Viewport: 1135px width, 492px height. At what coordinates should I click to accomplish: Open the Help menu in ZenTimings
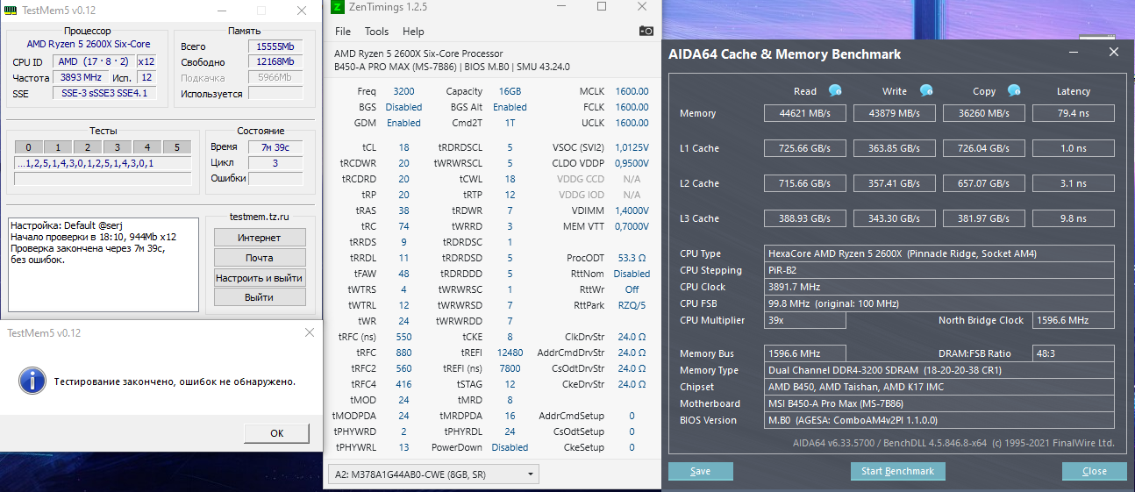(x=413, y=31)
